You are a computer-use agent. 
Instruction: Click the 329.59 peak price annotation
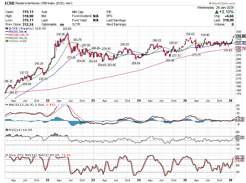[67, 29]
